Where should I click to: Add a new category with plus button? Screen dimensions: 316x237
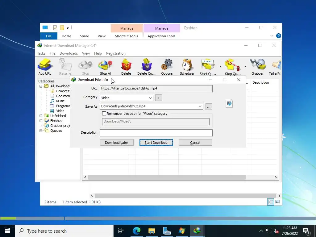click(159, 98)
